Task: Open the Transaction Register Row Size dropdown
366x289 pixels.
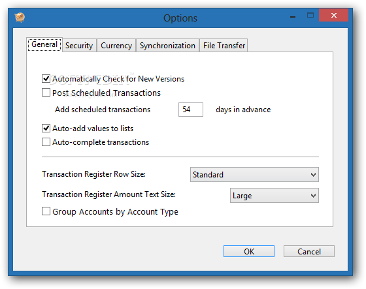Action: point(254,175)
